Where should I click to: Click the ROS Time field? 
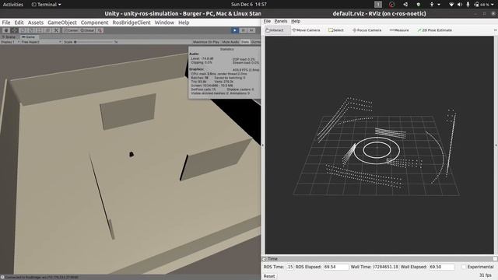[290, 267]
